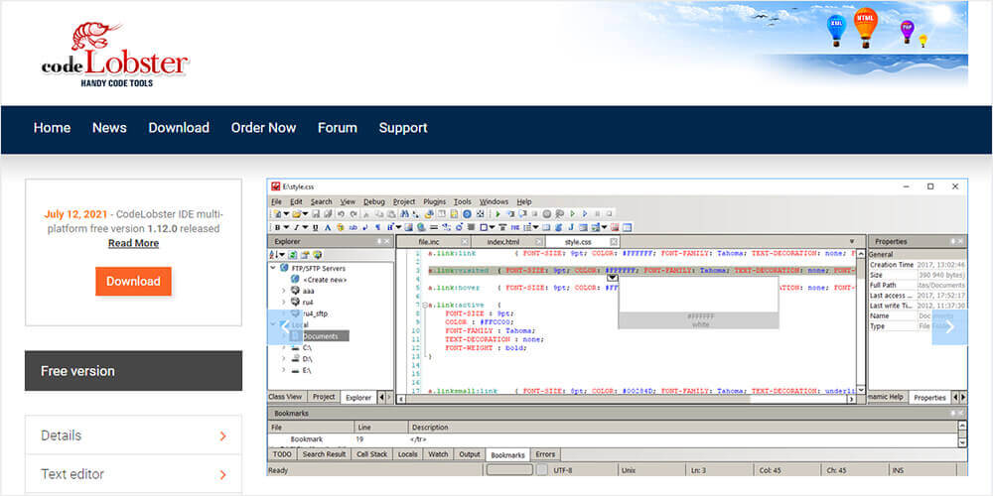Click the paragraph mark icon
Screen dimensions: 993x496
coord(378,227)
